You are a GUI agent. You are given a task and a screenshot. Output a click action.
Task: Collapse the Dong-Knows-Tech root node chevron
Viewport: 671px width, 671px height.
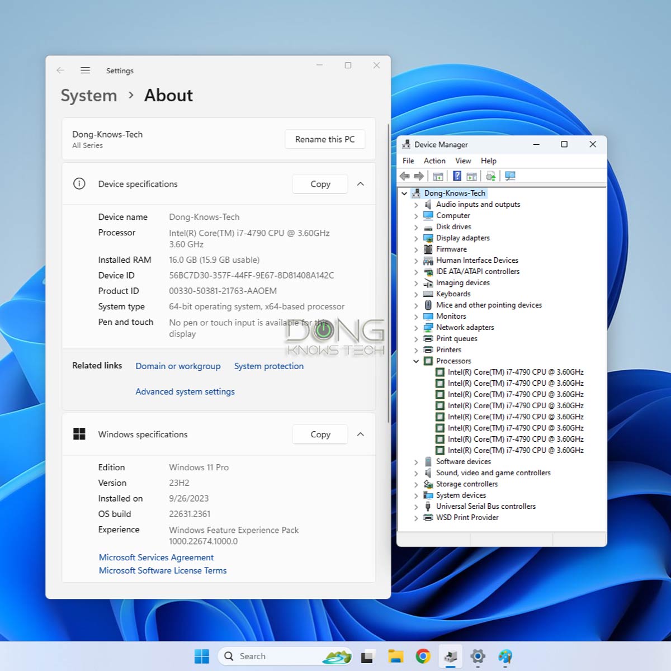click(x=404, y=193)
